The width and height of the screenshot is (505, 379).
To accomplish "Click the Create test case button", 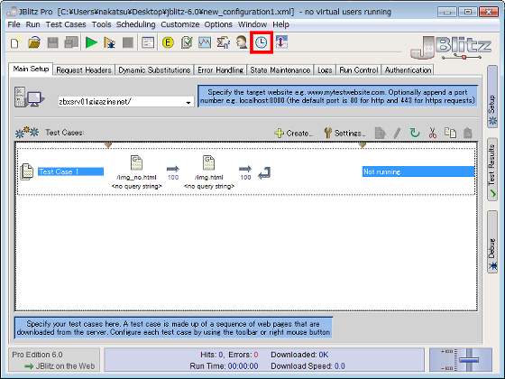I will [293, 133].
